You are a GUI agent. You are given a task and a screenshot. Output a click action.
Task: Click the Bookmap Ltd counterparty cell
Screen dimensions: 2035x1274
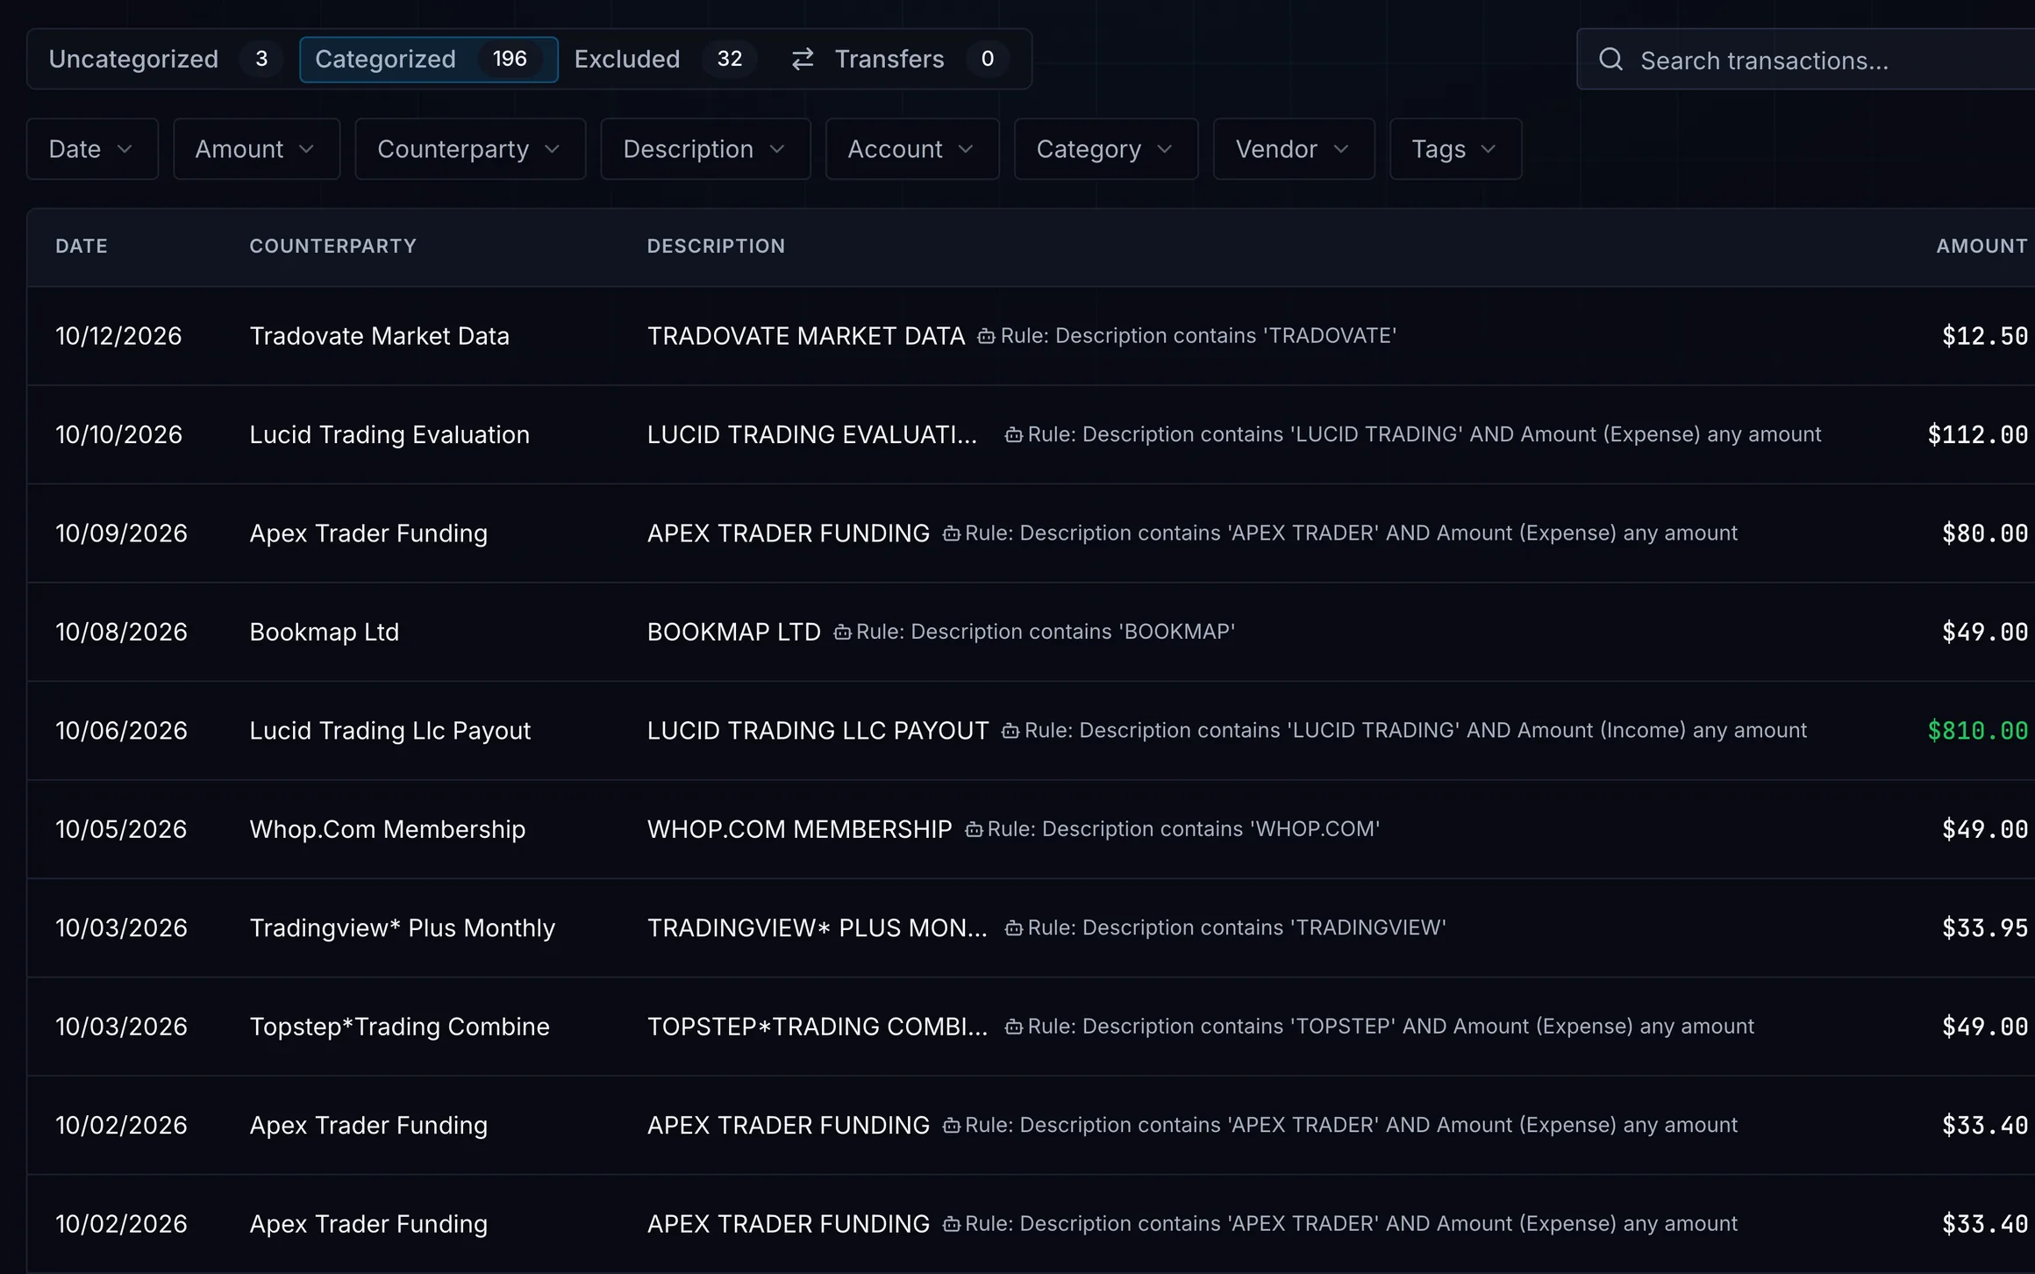(x=324, y=632)
